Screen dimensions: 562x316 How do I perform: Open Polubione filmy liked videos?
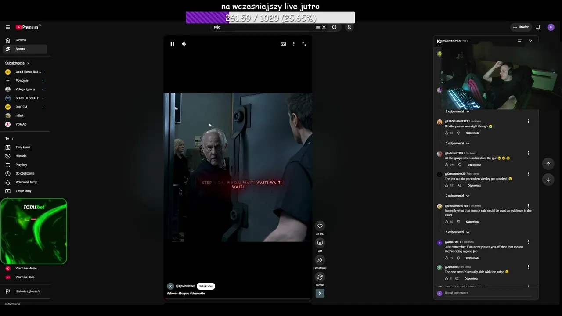pyautogui.click(x=25, y=183)
